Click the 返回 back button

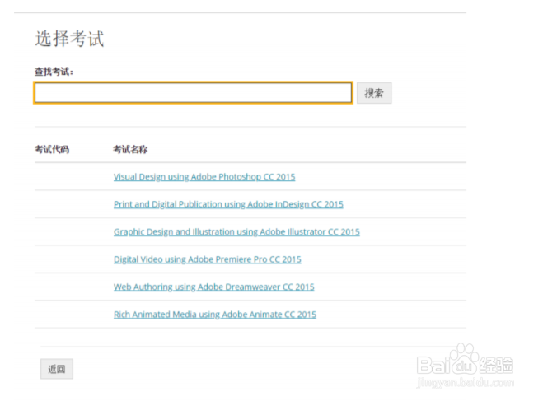[57, 369]
